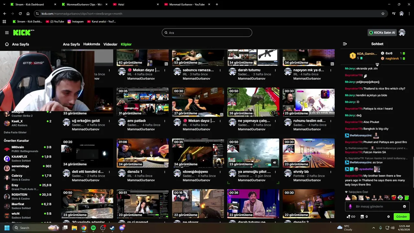
Task: Open the Instagram bookmark
Action: click(x=75, y=22)
